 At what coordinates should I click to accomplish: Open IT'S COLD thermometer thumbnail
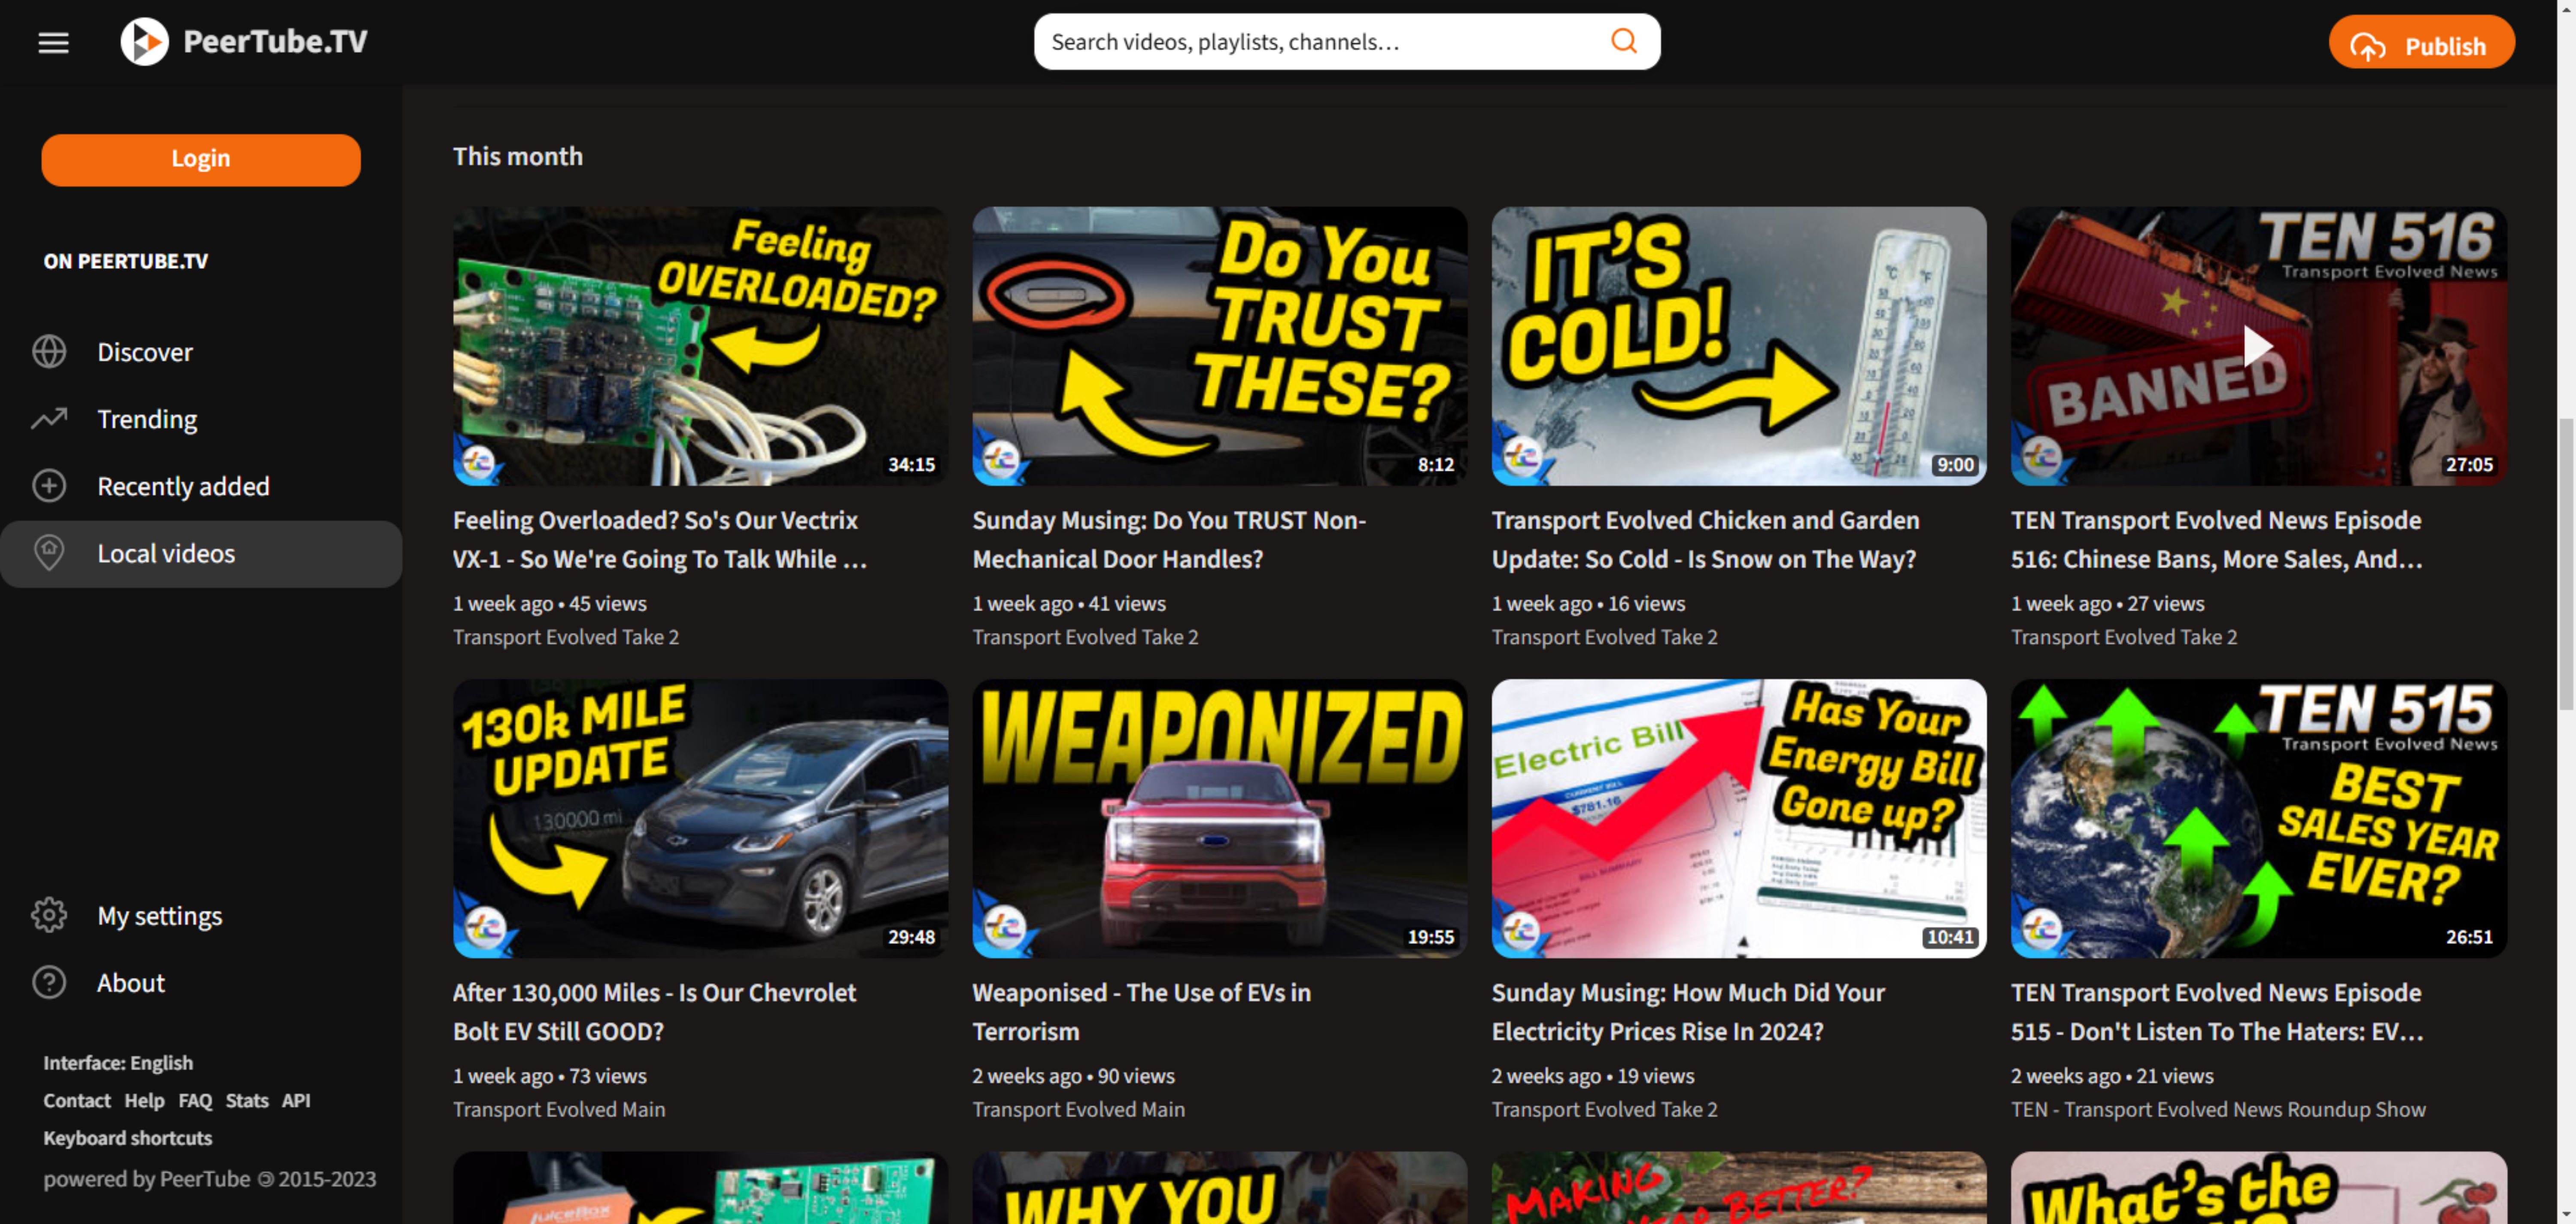pos(1738,346)
